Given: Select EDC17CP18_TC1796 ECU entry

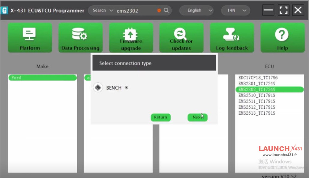Looking at the screenshot, I should point(258,78).
